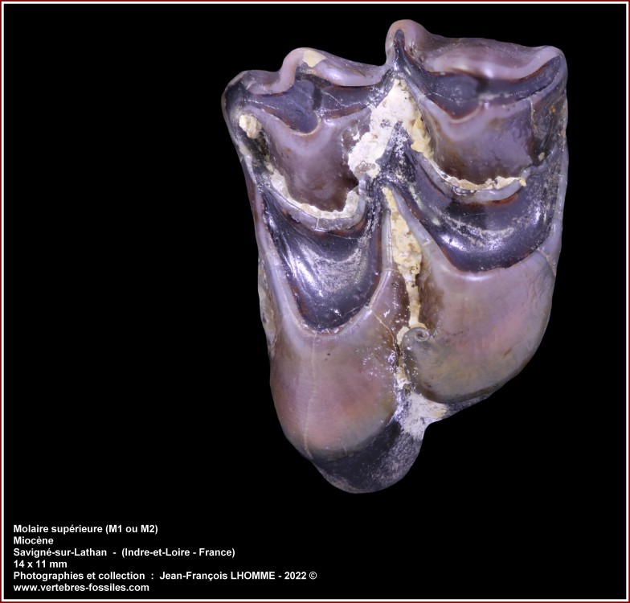Click the www.vertebres-fossiles.com website address
Image resolution: width=630 pixels, height=603 pixels.
pos(81,588)
